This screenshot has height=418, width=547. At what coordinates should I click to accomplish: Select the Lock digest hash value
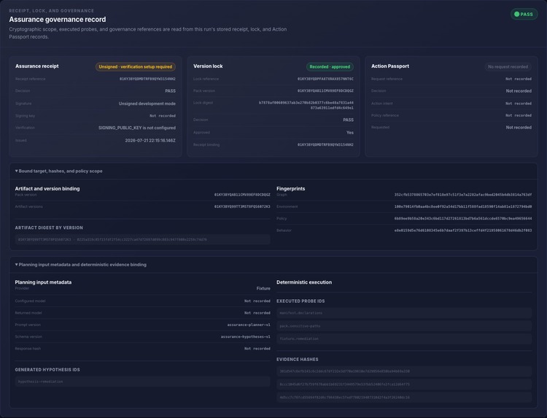tap(306, 105)
